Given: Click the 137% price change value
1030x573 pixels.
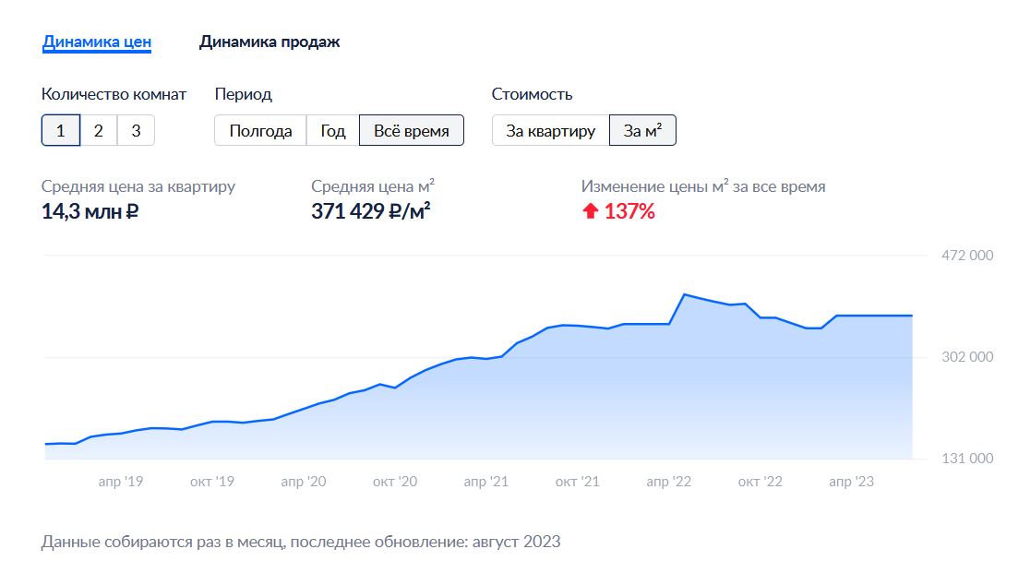Looking at the screenshot, I should point(629,211).
